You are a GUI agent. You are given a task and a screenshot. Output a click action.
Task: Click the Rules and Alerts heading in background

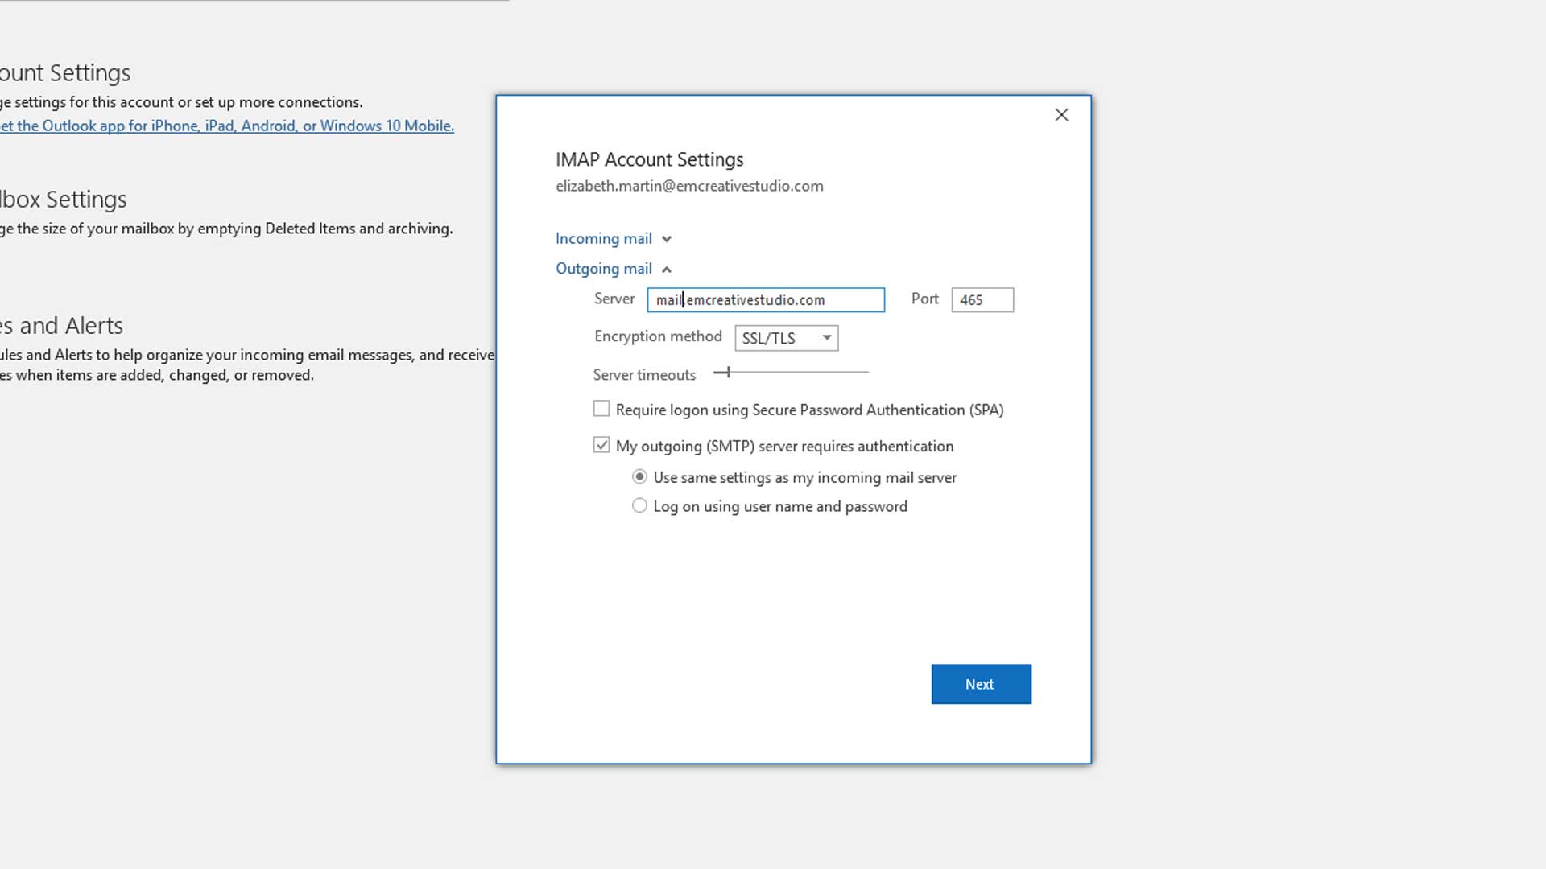click(61, 326)
